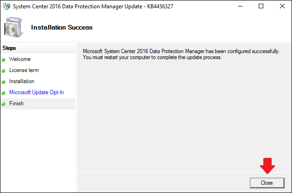Click the Steps panel header
The width and height of the screenshot is (292, 193).
[x=9, y=48]
